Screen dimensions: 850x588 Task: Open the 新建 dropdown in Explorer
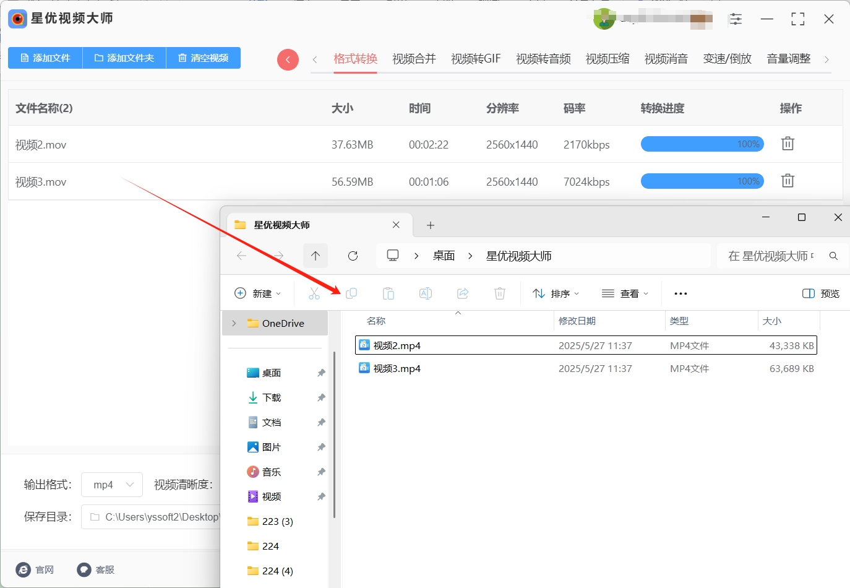pos(258,293)
